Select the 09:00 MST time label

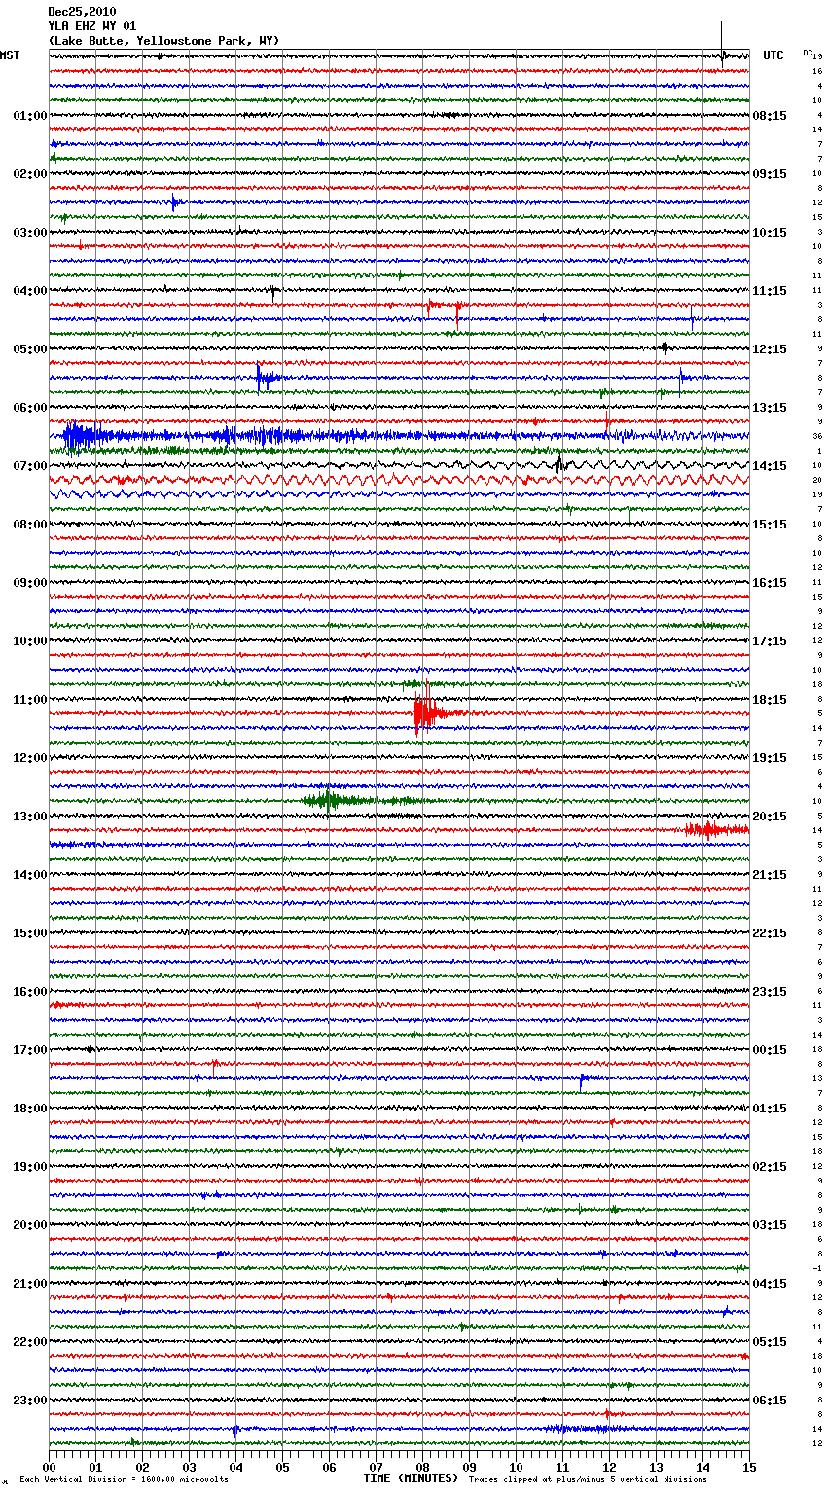[x=30, y=583]
